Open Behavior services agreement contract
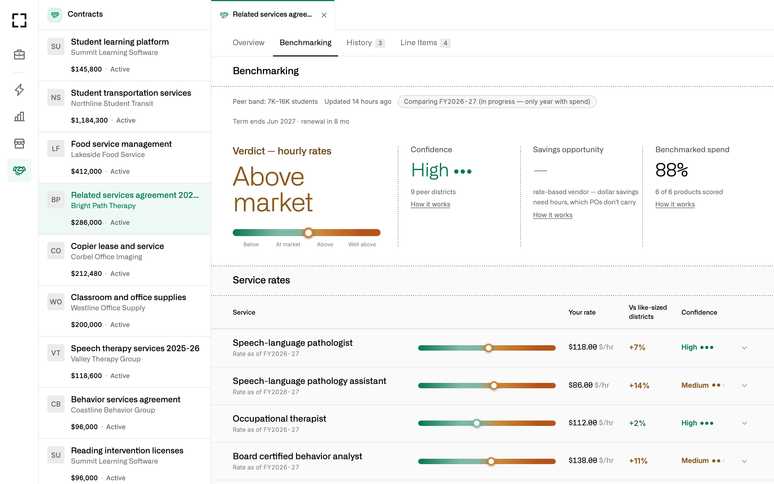This screenshot has height=484, width=774. click(125, 413)
